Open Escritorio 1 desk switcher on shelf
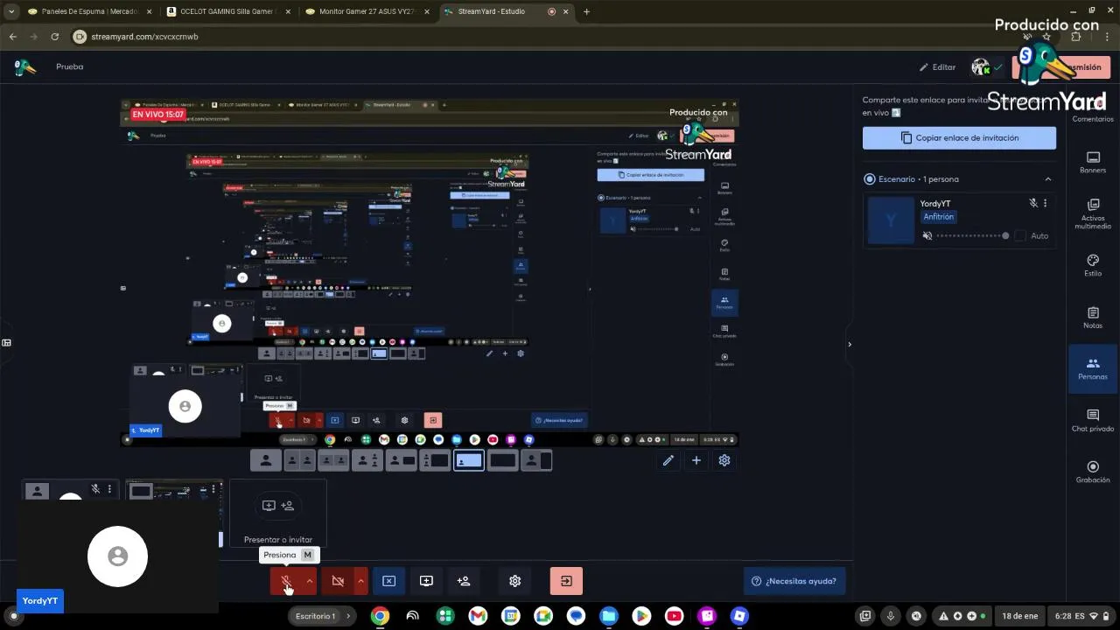 [320, 616]
